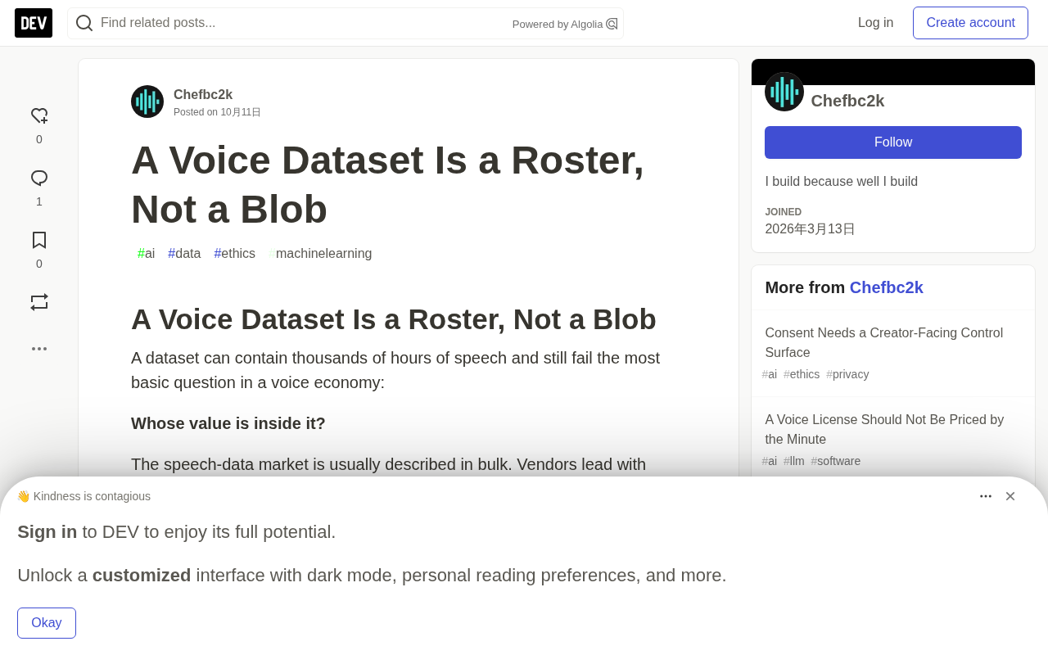This screenshot has width=1048, height=655.
Task: Open Chefbc2k name in profile card
Action: pyautogui.click(x=847, y=101)
